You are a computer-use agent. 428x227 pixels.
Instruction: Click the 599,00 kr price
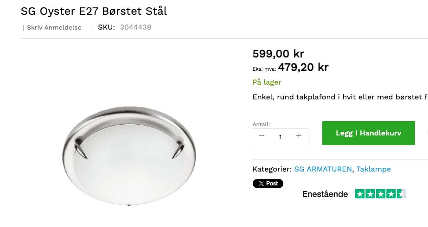[x=278, y=54]
